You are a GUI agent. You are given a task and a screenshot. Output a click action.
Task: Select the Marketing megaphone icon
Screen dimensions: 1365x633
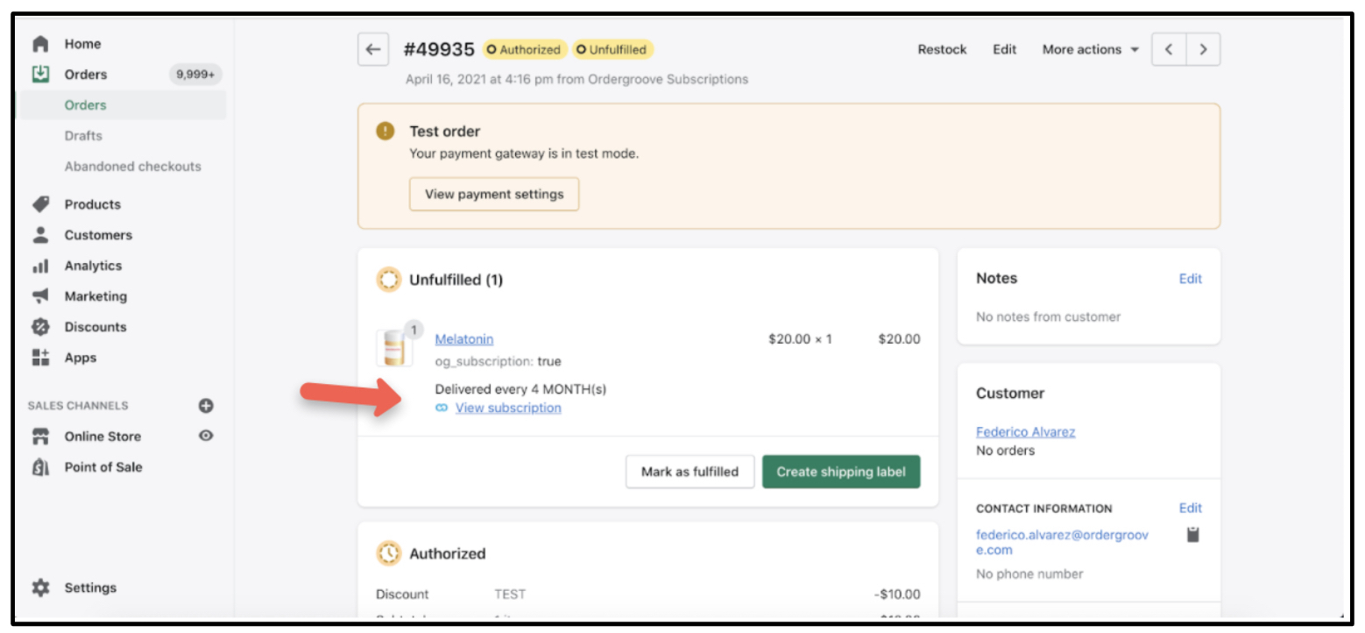42,296
